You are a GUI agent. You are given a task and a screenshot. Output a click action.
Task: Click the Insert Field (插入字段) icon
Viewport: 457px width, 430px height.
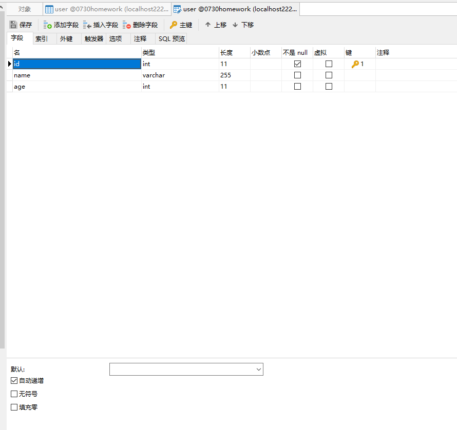point(87,25)
